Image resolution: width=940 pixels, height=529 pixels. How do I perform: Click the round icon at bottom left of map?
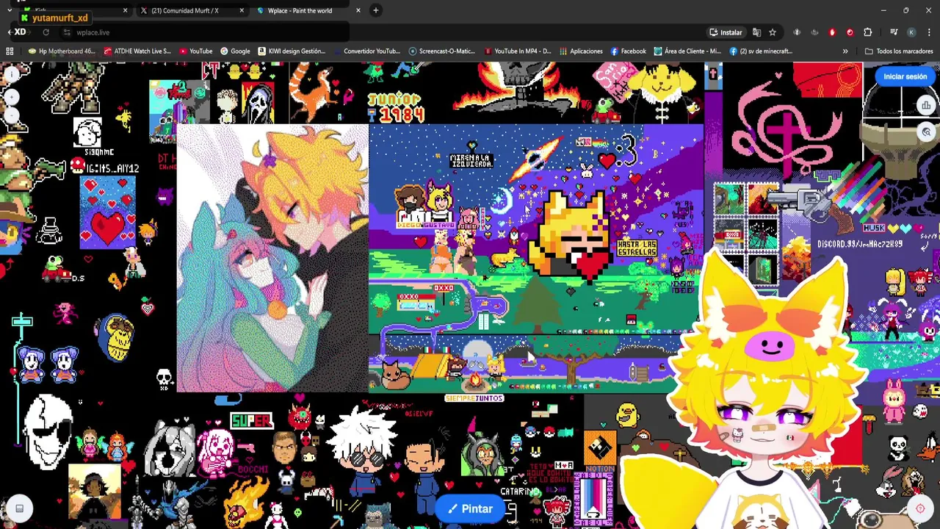[19, 508]
